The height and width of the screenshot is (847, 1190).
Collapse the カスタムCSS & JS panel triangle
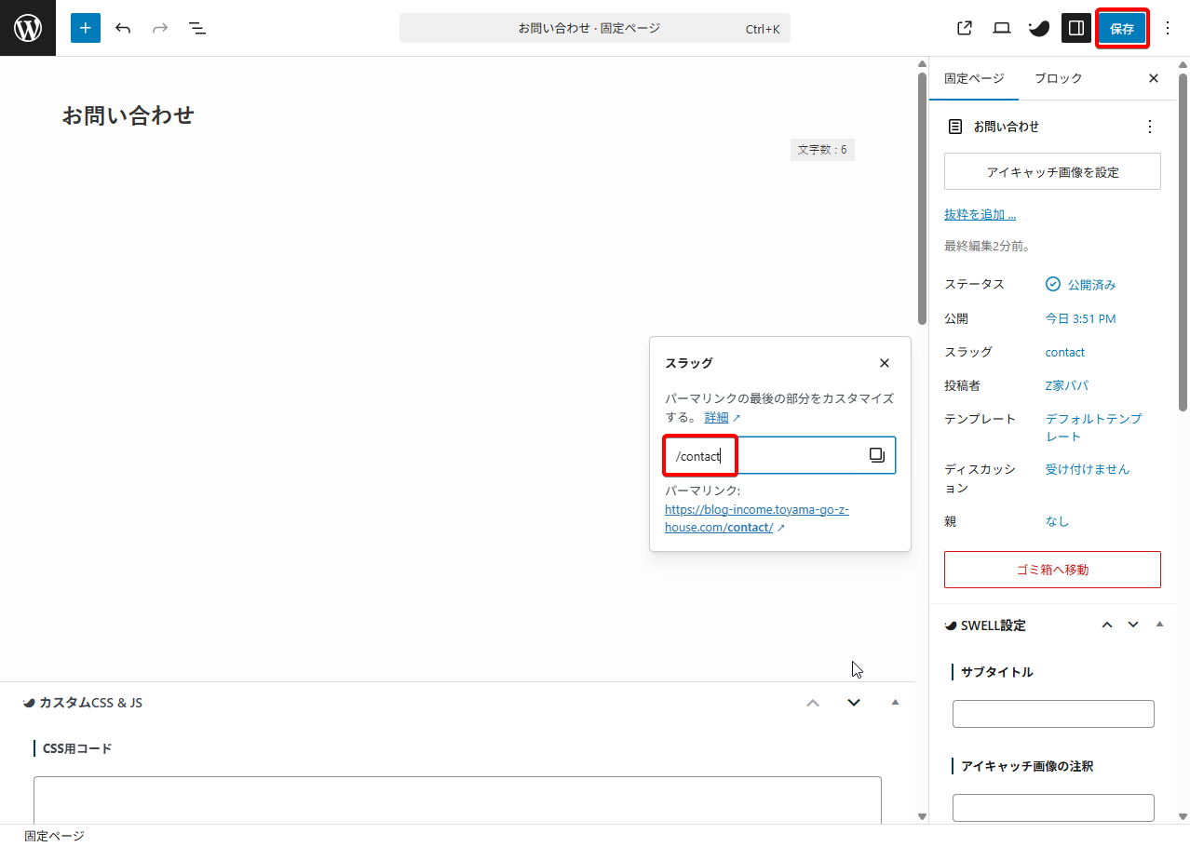click(895, 702)
